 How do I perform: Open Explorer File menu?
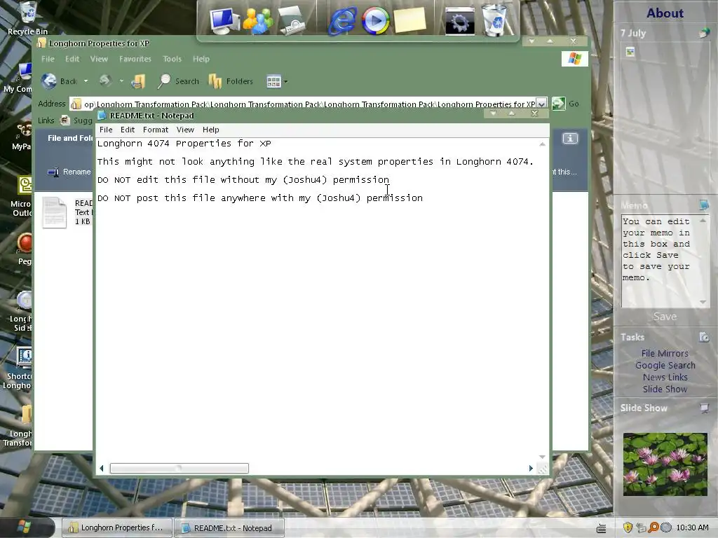(x=48, y=59)
